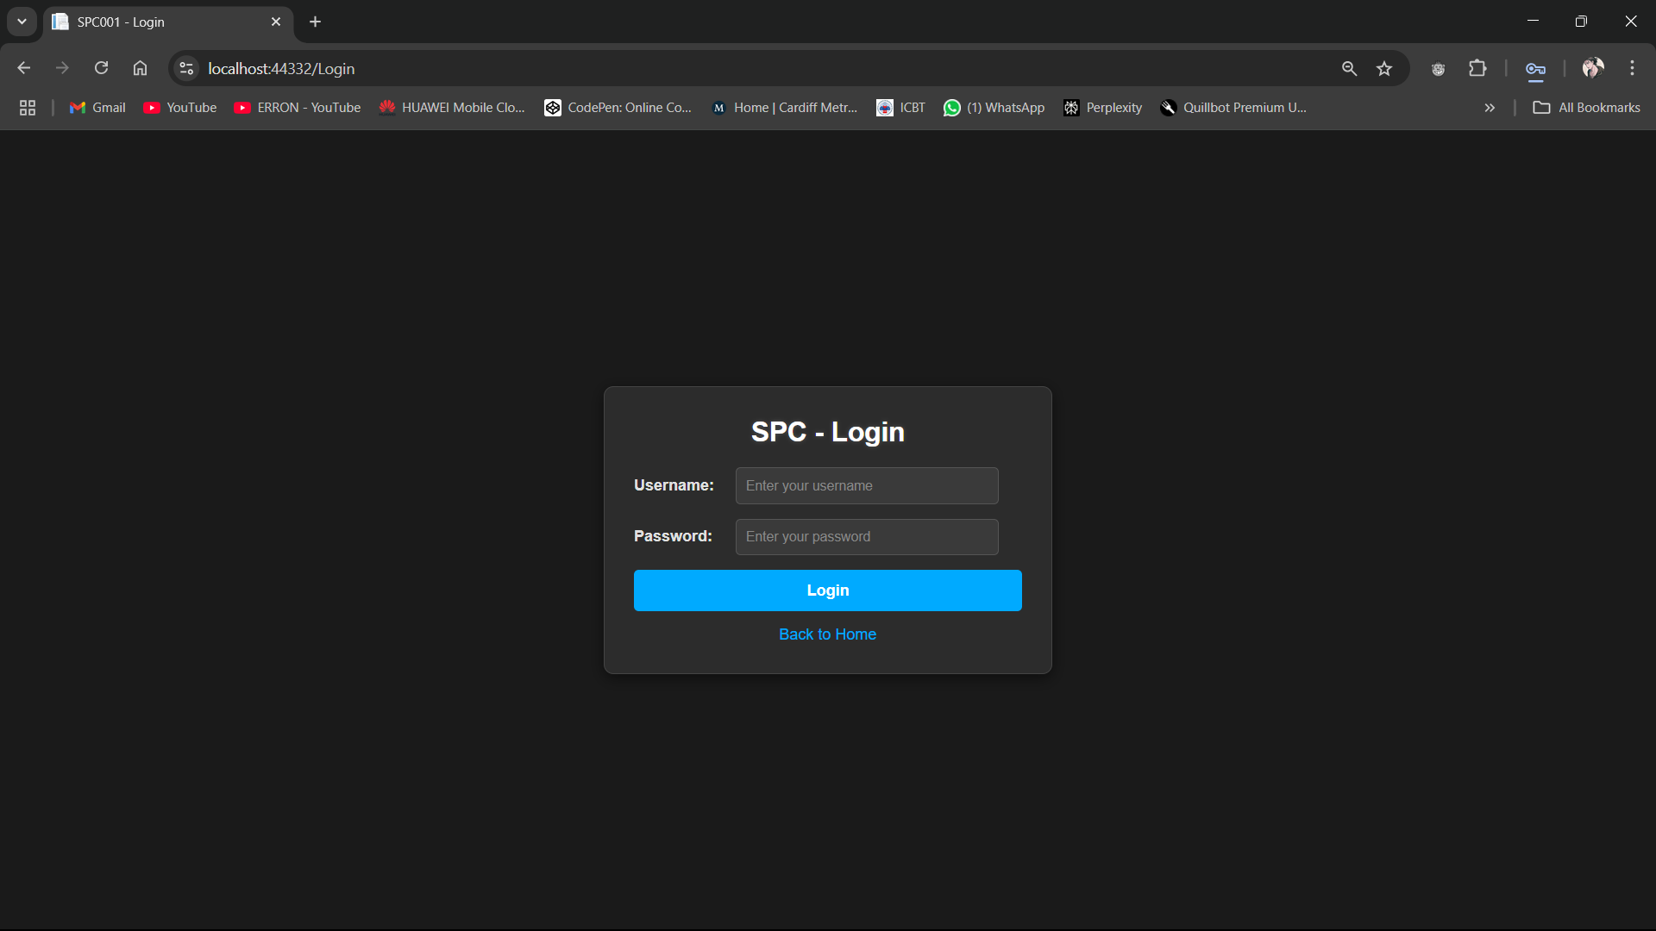
Task: Open the Chrome three-dot menu
Action: [x=1632, y=68]
